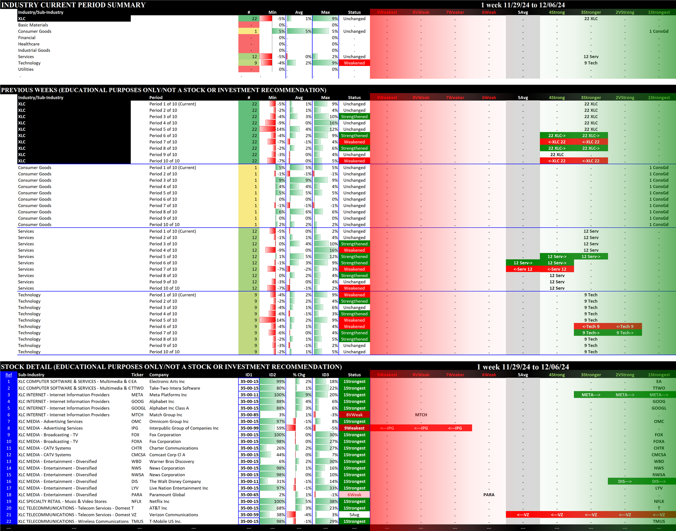Click the 12 Serv-> green cell under 5Avg

coord(523,263)
